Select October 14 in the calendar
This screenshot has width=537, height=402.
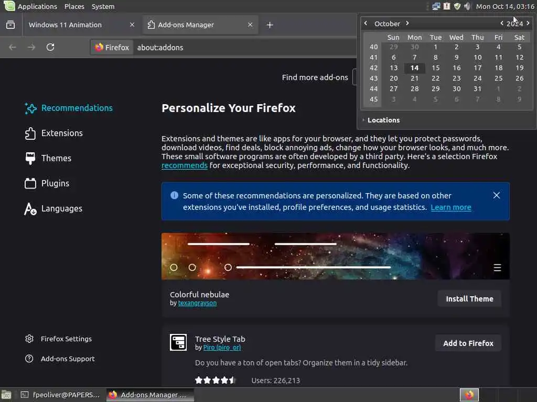(x=414, y=68)
